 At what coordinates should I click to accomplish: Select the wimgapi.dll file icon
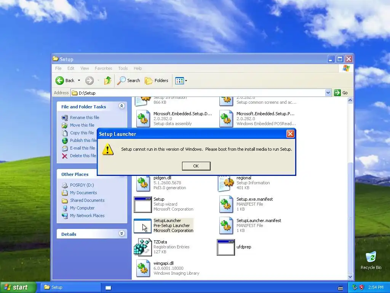coord(143,268)
